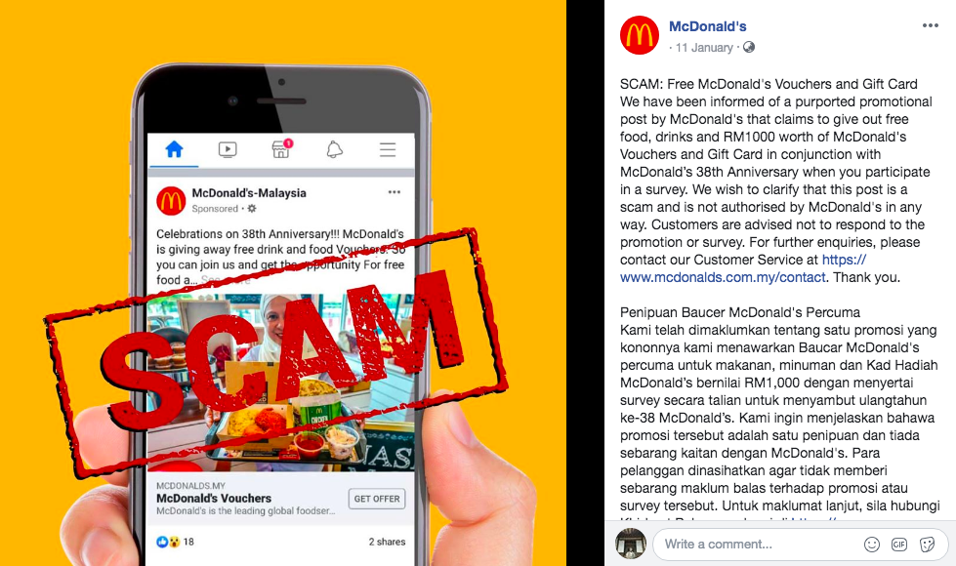Tap the notifications bell icon
Image resolution: width=956 pixels, height=566 pixels.
335,149
